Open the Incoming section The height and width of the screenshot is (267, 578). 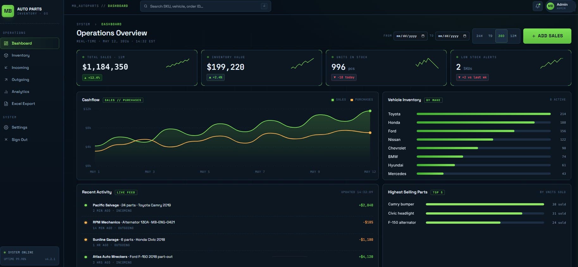coord(29,68)
